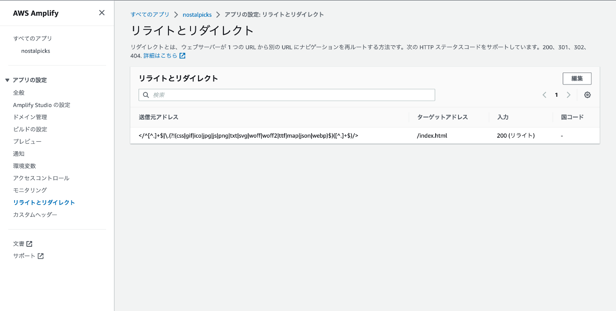Open ビルドの設定 page
Viewport: 616px width, 311px height.
[x=30, y=129]
